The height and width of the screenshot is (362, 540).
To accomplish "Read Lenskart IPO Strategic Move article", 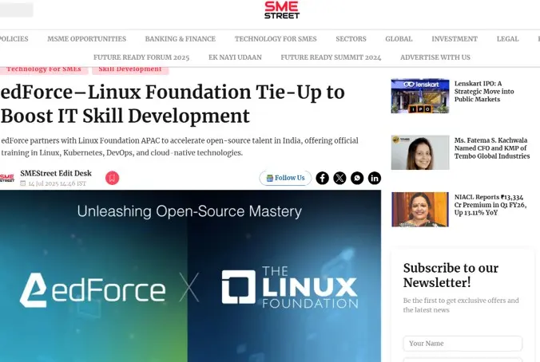I will 484,92.
